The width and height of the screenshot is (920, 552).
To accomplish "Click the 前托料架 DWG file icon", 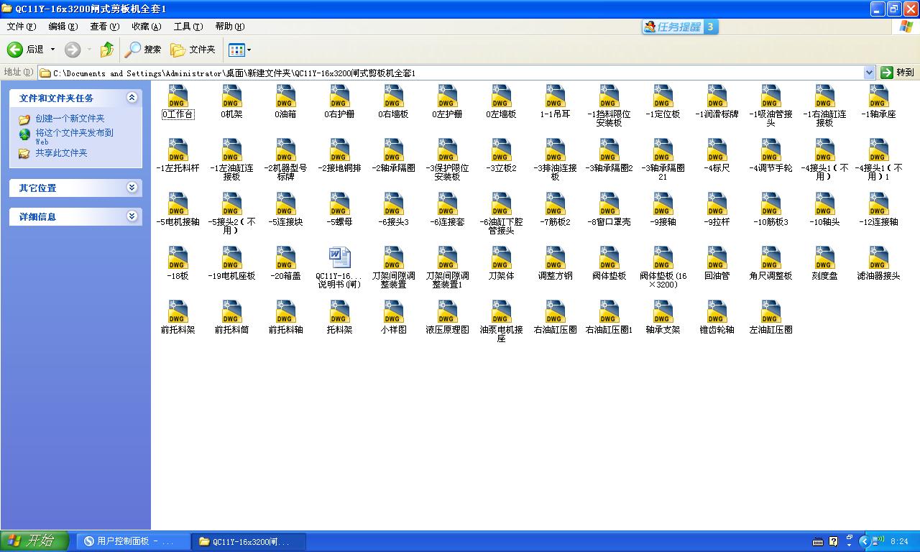I will point(178,312).
